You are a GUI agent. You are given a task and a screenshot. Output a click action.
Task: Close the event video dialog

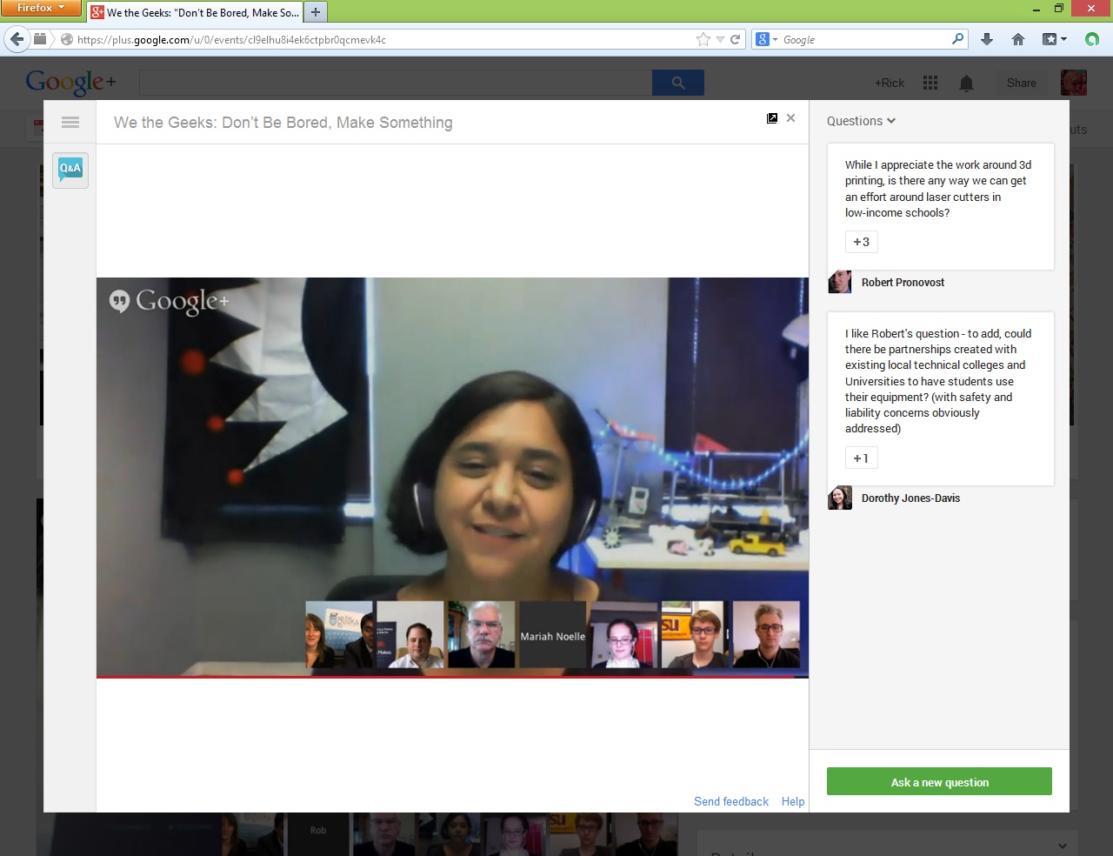click(790, 118)
